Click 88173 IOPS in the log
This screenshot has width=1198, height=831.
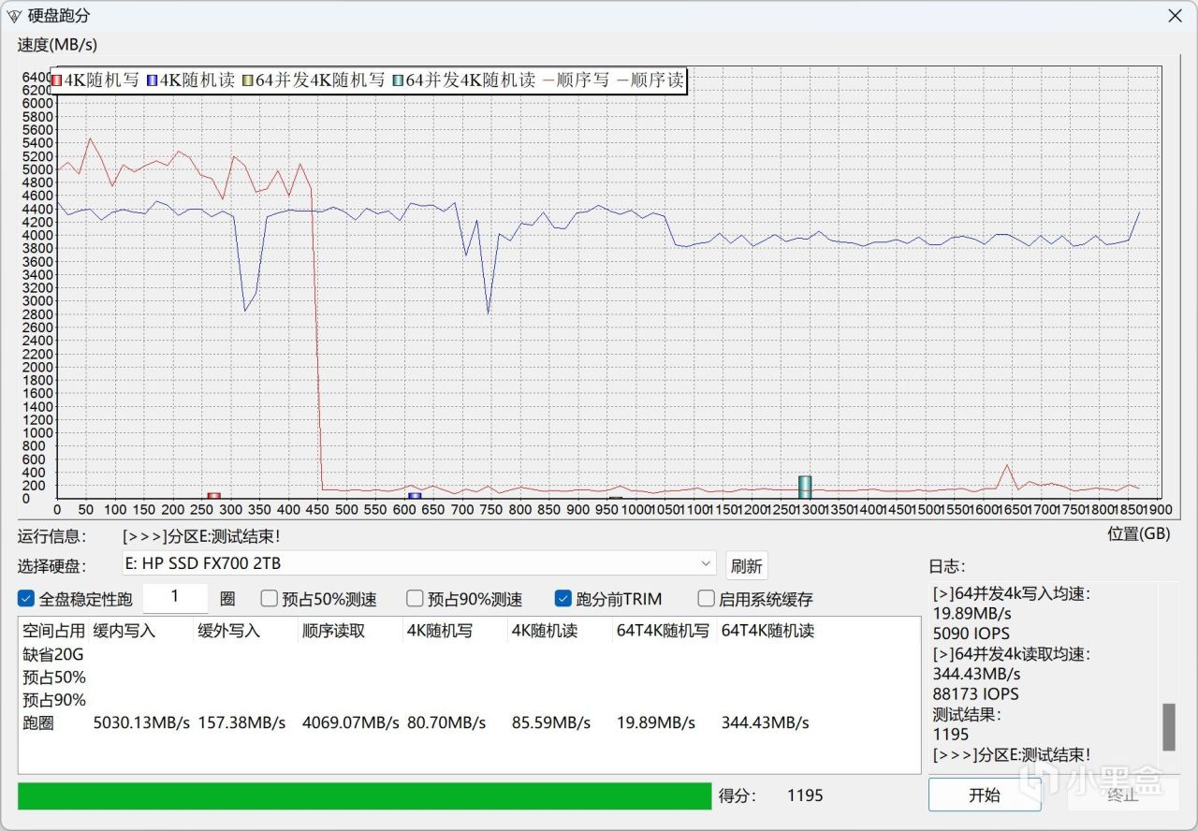click(975, 694)
